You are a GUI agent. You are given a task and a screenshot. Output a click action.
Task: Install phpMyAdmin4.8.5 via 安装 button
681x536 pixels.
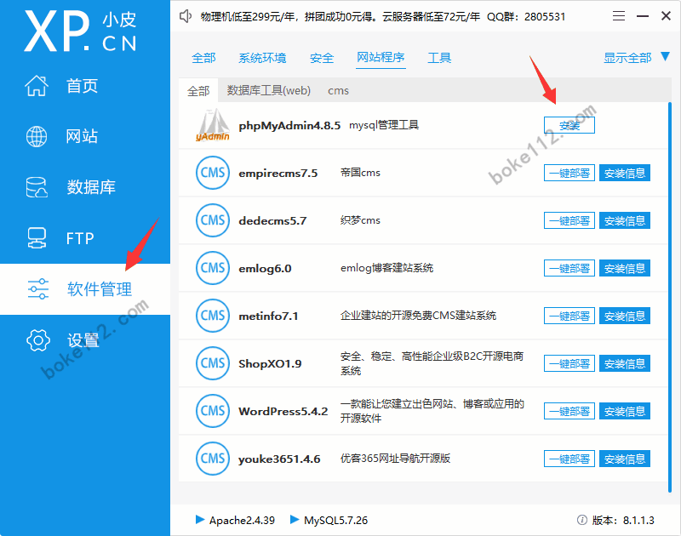[569, 124]
